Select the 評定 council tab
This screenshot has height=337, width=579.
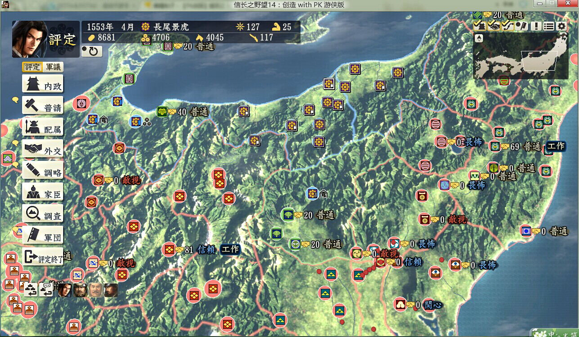tap(32, 67)
